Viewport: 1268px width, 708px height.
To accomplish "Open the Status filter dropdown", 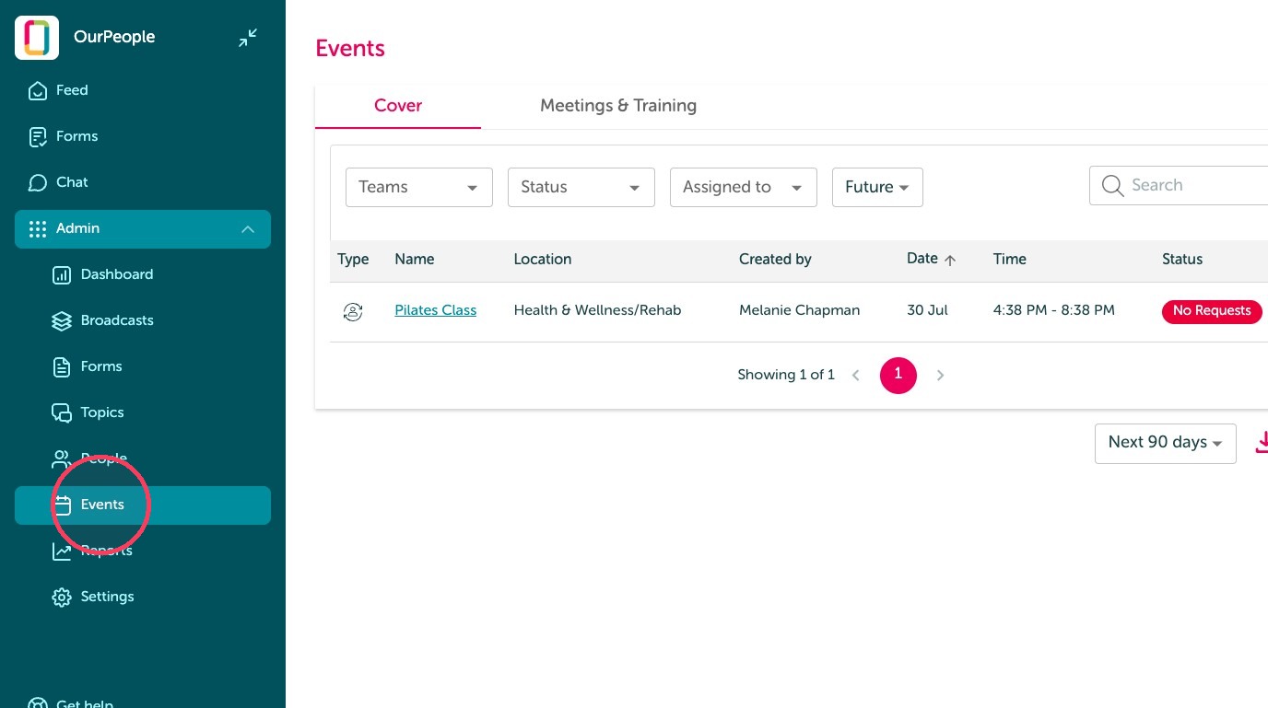I will [581, 187].
